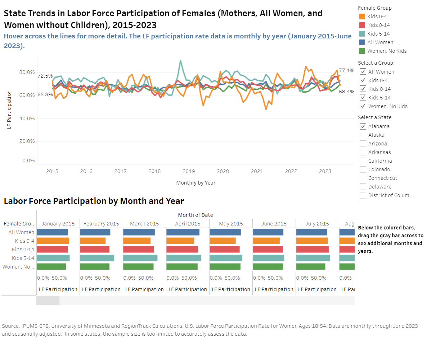Click the orange Kids 0-4 legend swatch
The image size is (427, 340).
click(362, 17)
